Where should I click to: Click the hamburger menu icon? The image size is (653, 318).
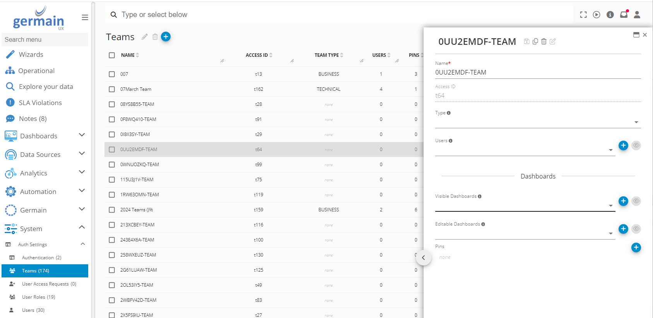[85, 17]
